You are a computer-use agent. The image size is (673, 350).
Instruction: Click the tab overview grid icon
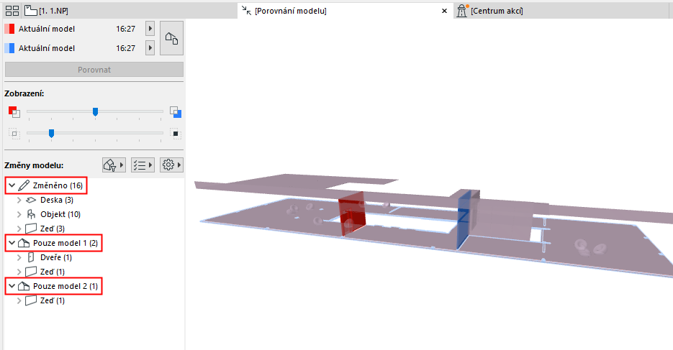click(12, 11)
